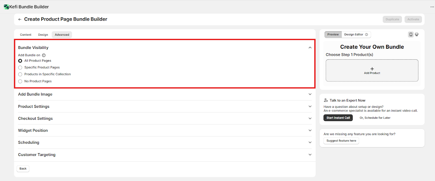Click info icon next to Add Bundle on
Viewport: 435px width, 181px height.
point(44,55)
